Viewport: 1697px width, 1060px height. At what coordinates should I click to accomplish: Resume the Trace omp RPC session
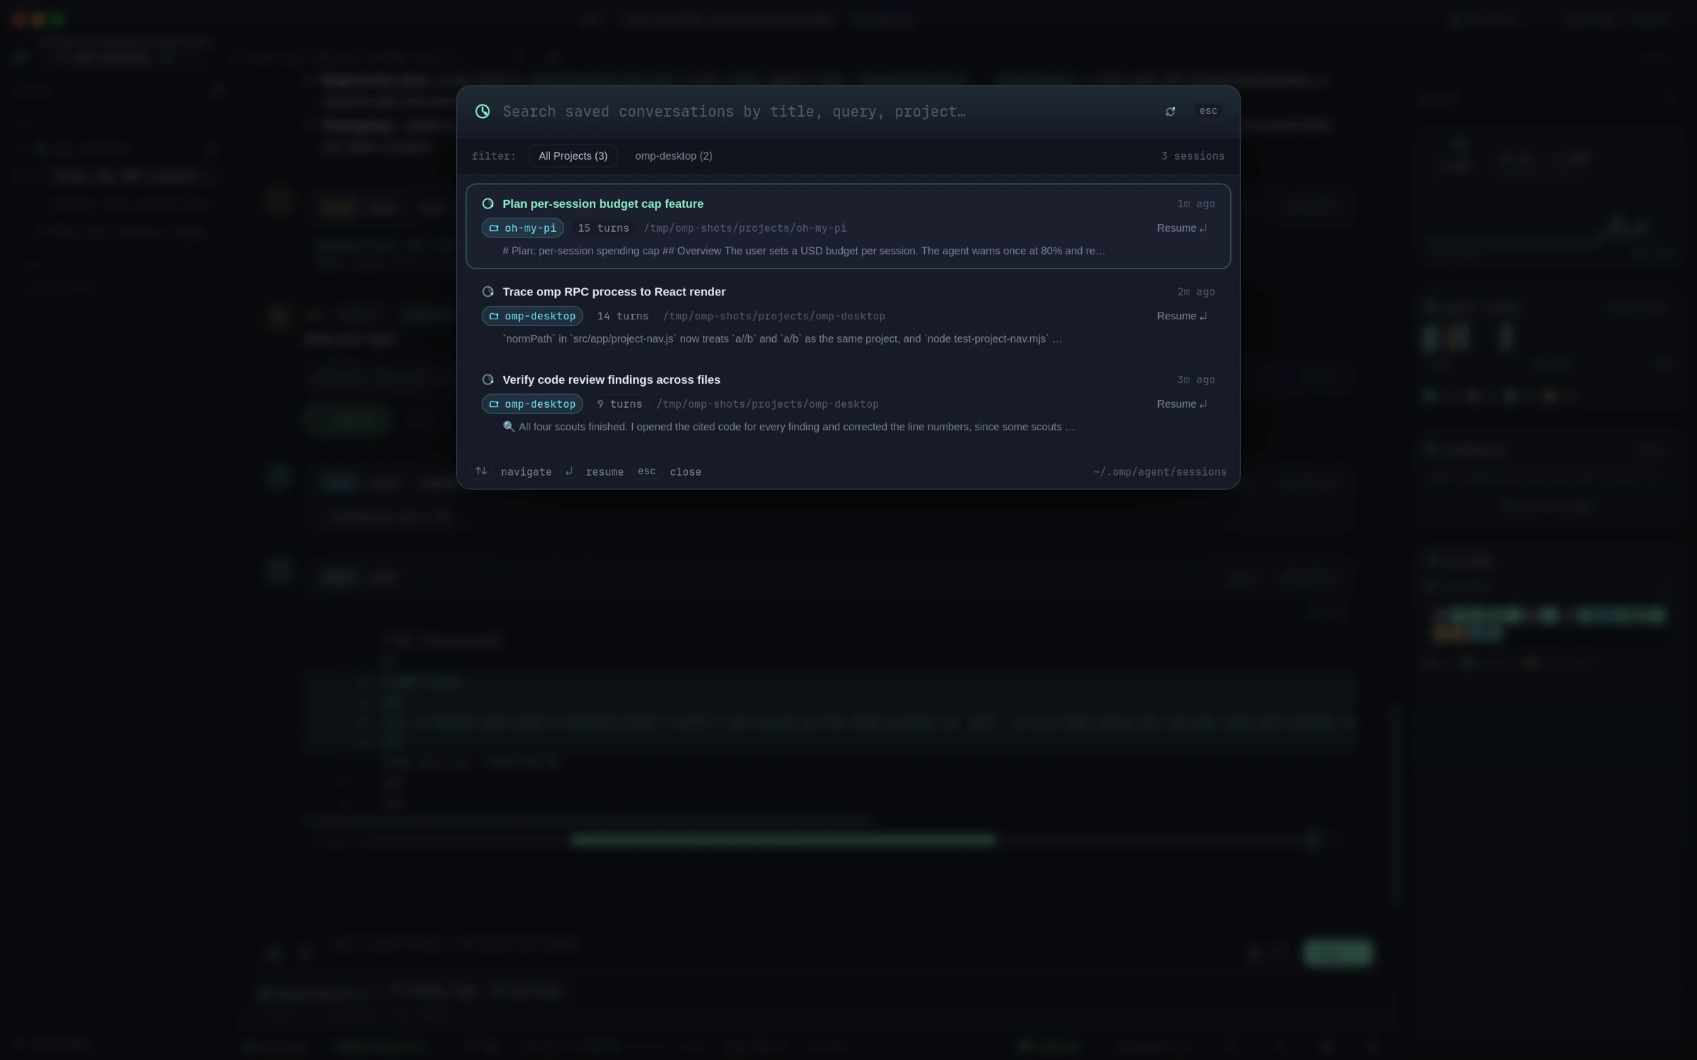pos(1182,316)
